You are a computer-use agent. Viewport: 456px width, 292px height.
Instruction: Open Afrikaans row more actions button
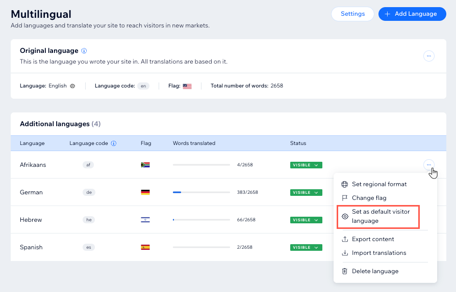(x=428, y=165)
